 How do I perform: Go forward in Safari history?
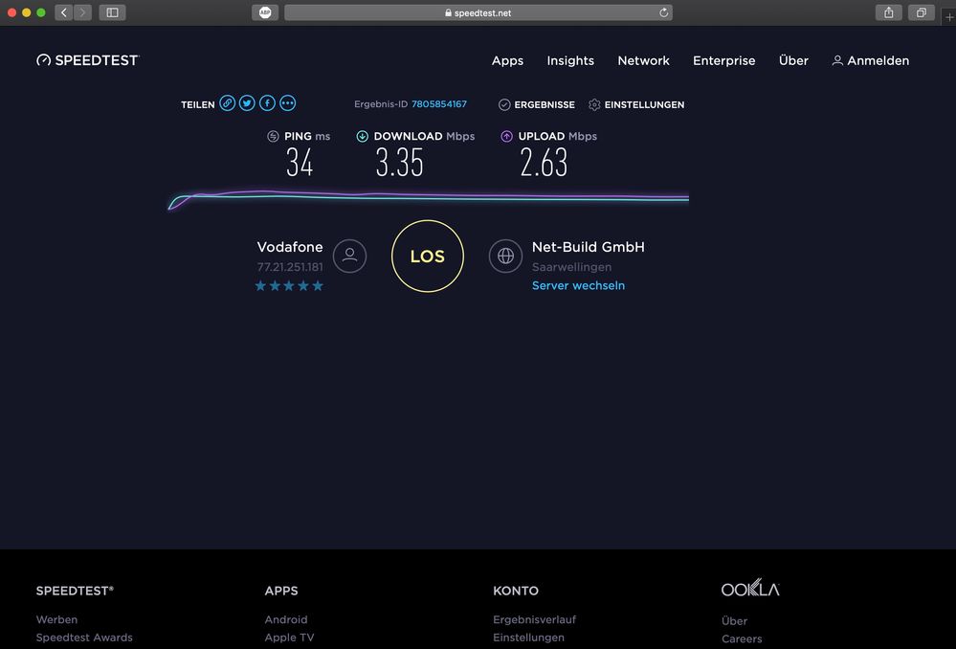click(x=83, y=12)
